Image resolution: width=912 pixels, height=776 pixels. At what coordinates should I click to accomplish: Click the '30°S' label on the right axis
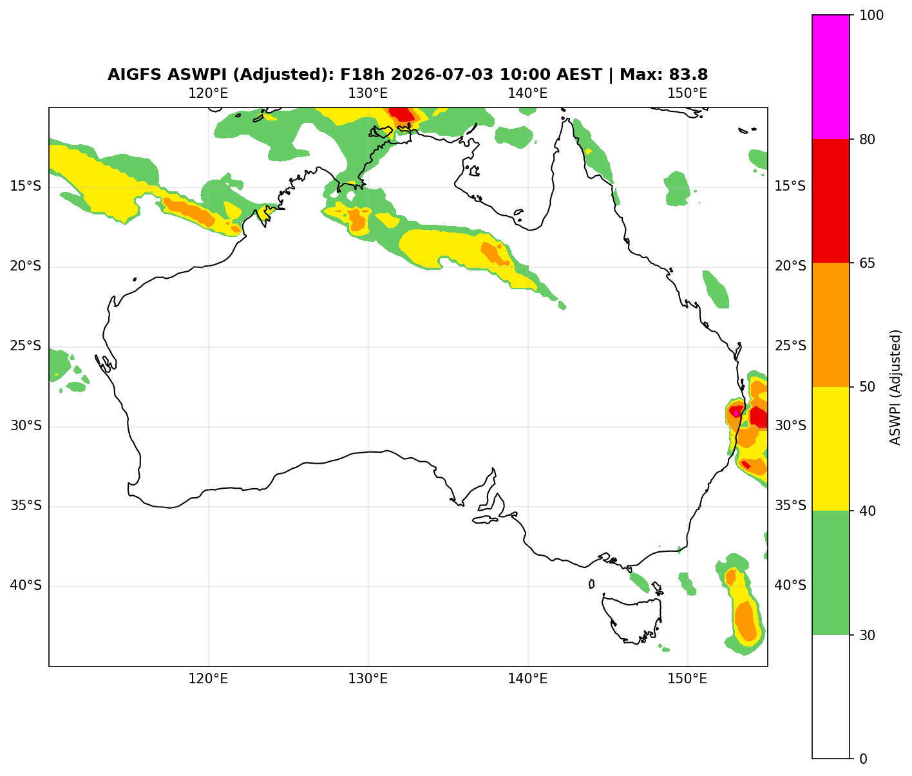point(790,426)
